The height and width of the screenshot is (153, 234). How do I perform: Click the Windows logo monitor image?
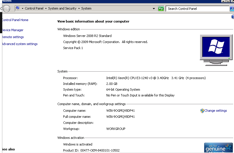pyautogui.click(x=216, y=48)
